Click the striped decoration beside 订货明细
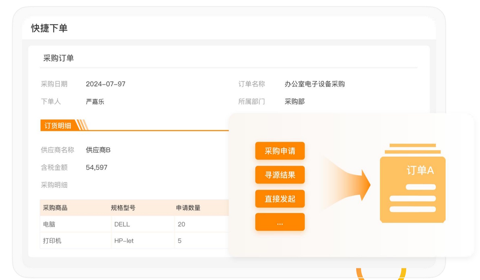Viewport: 480px width, 280px height. click(x=82, y=125)
